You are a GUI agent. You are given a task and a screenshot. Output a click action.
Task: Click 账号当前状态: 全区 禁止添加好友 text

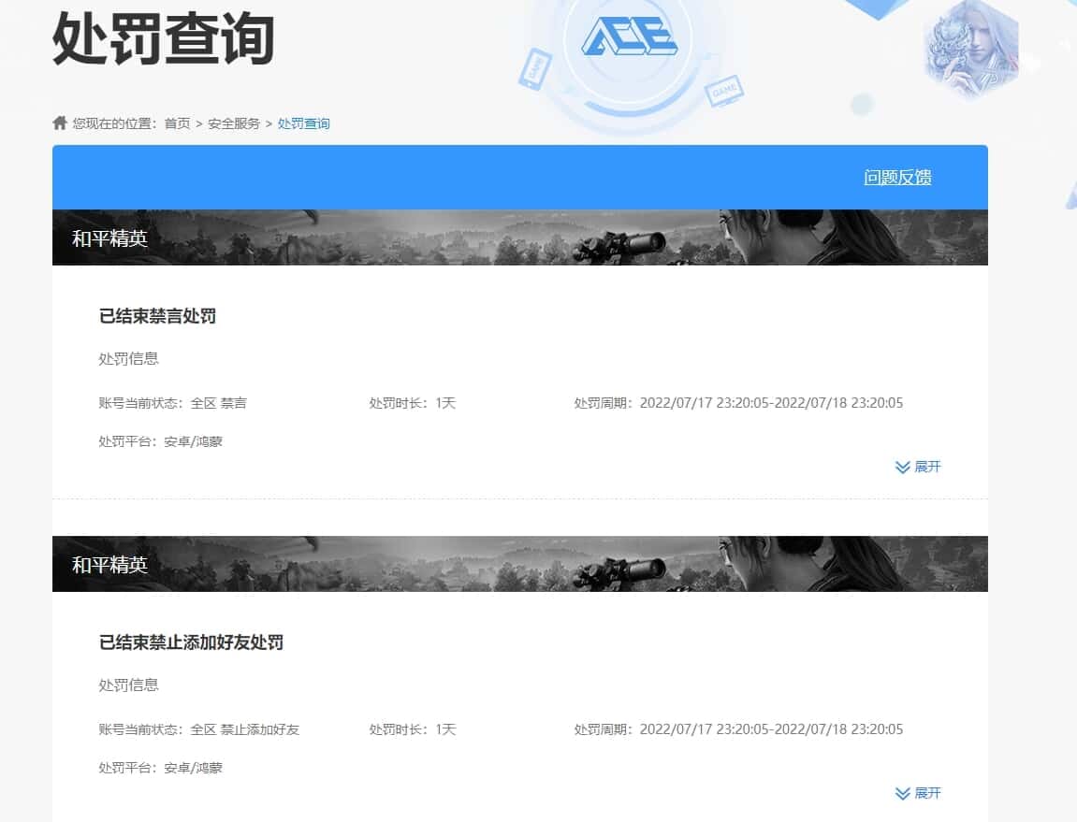point(199,729)
